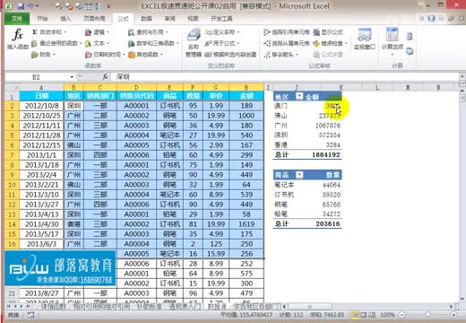The image size is (466, 323).
Task: Switch to Page Break Preview in status bar
Action: tap(372, 315)
